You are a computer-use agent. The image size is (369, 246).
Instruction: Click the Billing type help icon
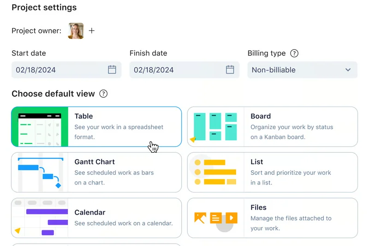[294, 53]
